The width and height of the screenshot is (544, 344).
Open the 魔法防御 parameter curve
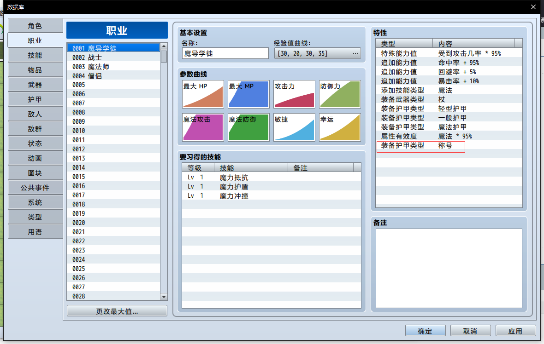pos(248,127)
